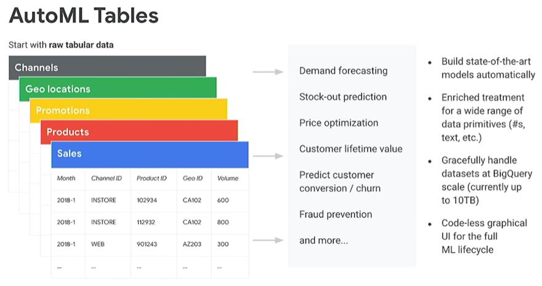Select the red Products table header
542x286 pixels.
(x=139, y=131)
